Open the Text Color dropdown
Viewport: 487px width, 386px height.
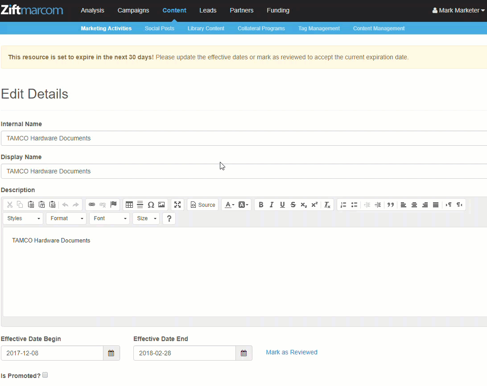(x=230, y=205)
